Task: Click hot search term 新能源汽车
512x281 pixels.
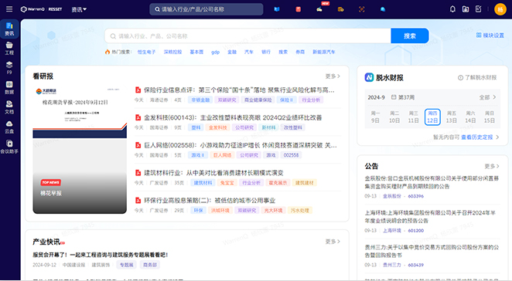Action: pos(323,52)
